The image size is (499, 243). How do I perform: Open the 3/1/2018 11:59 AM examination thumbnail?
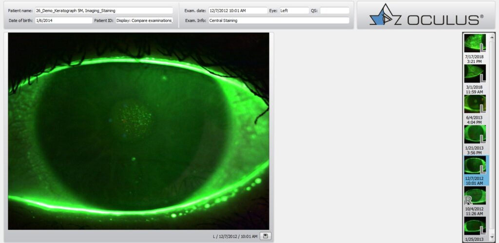click(475, 74)
